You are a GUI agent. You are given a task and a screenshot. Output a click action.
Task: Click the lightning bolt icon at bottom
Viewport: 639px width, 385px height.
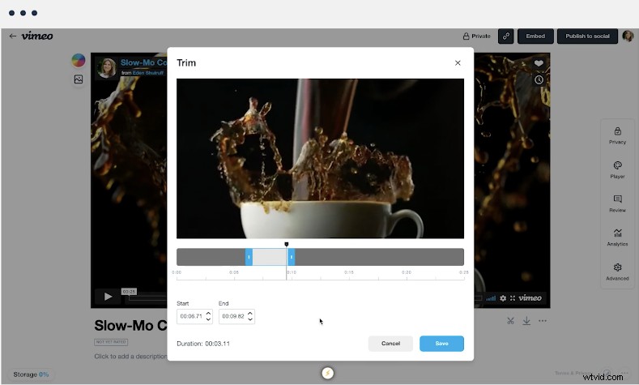tap(328, 373)
